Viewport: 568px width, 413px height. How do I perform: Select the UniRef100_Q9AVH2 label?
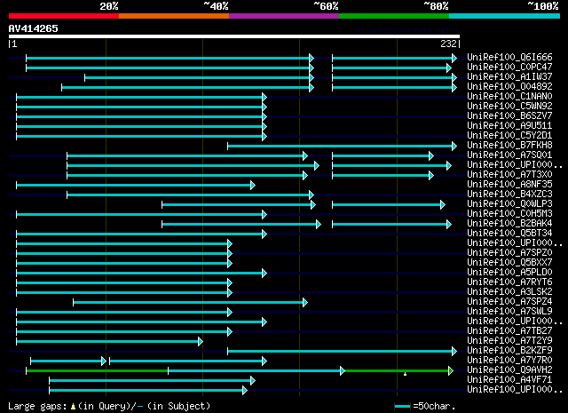click(x=509, y=370)
